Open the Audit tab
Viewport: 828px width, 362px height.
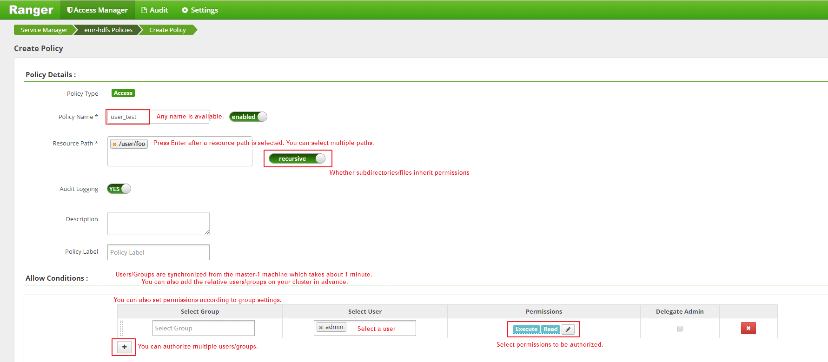(x=154, y=10)
